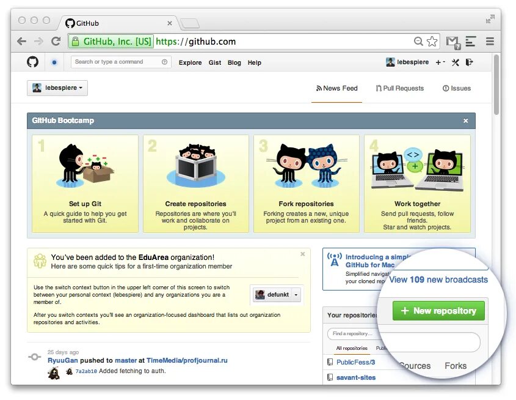This screenshot has width=516, height=400.
Task: Switch to the News Feed tab
Action: pyautogui.click(x=336, y=88)
